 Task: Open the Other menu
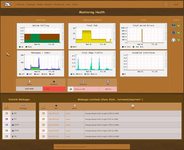[x=75, y=5]
